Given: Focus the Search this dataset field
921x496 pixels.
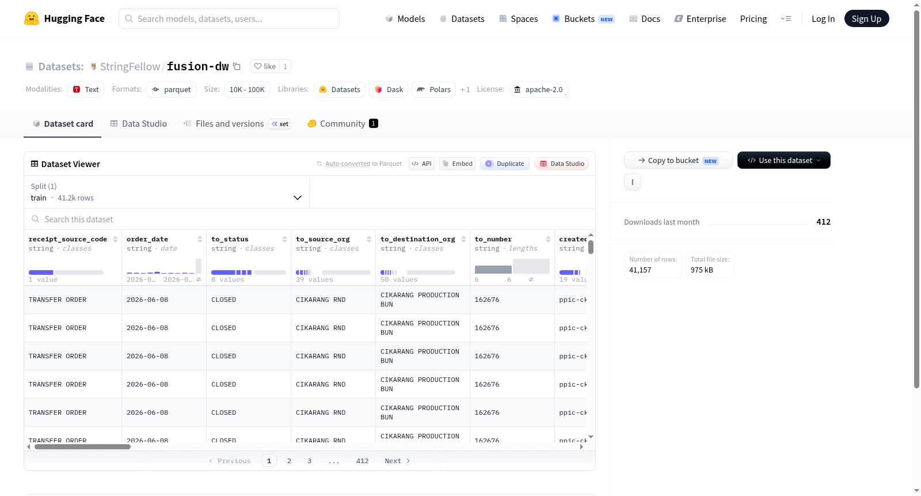Looking at the screenshot, I should 310,219.
